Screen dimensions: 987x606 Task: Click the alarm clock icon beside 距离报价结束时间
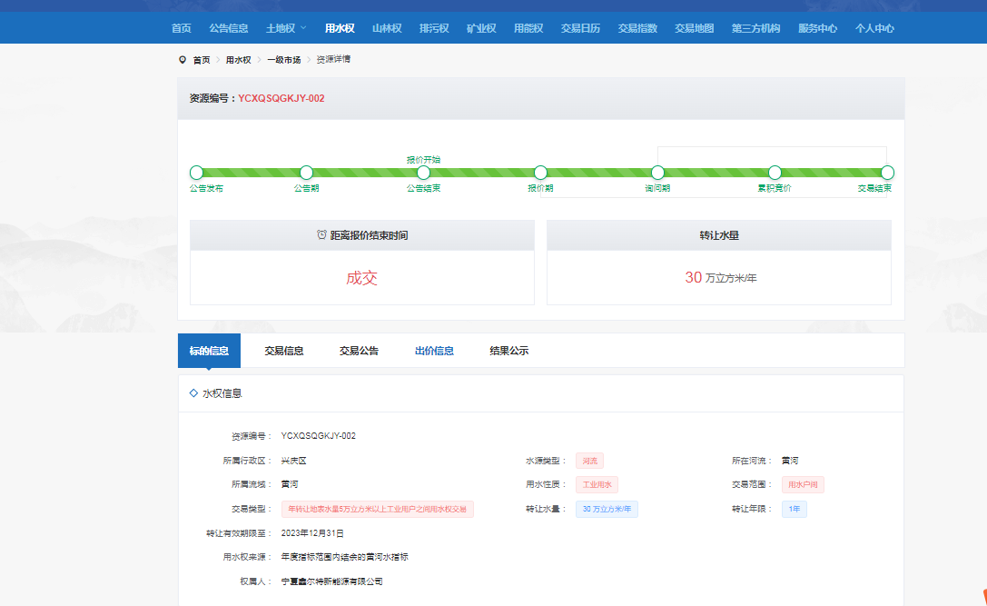[321, 235]
